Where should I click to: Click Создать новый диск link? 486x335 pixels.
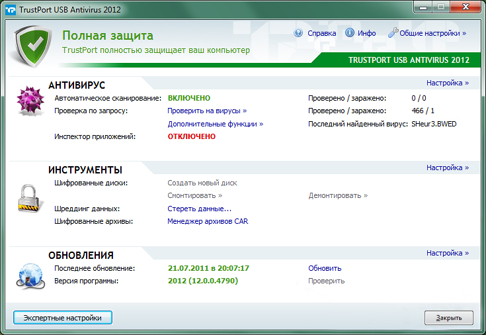tap(202, 183)
